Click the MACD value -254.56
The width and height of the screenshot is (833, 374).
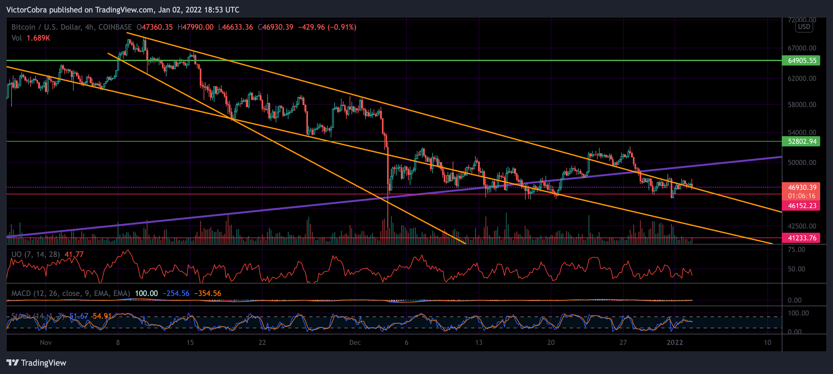(x=176, y=293)
